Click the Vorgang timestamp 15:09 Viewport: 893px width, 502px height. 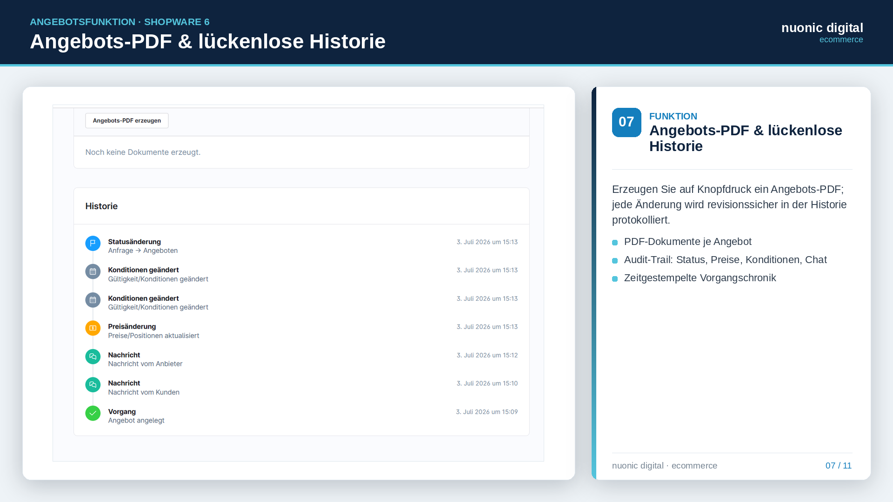pos(486,412)
